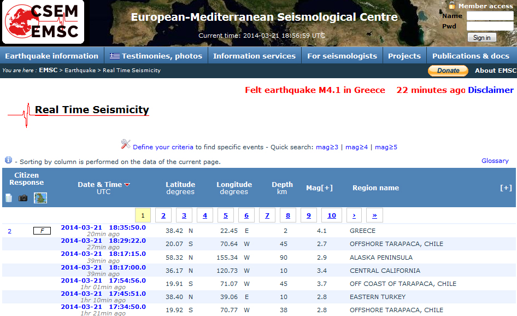This screenshot has width=517, height=316.
Task: Click the tools icon beside Define your criteria
Action: click(x=126, y=144)
